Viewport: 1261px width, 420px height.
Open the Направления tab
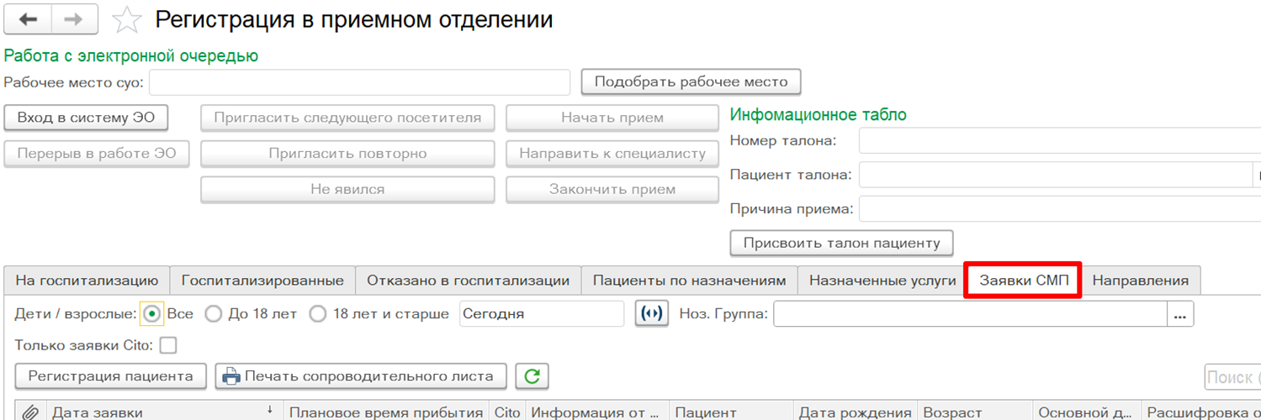(1140, 281)
